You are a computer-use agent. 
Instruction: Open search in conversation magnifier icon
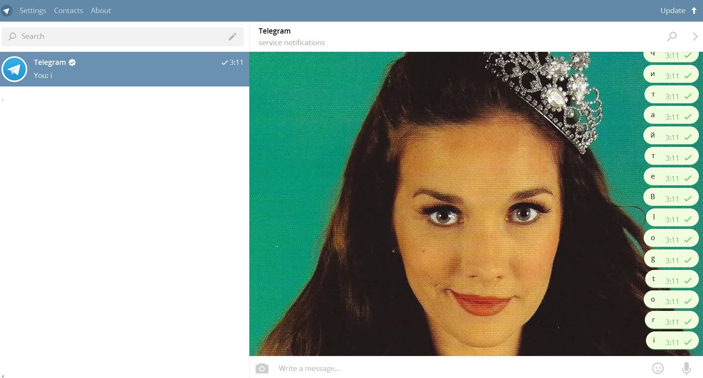point(672,37)
